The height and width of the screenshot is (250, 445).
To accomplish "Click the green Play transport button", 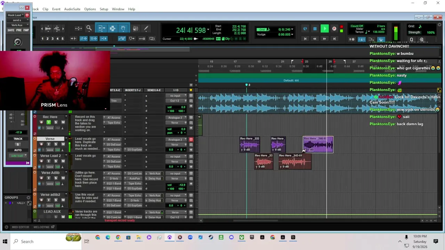I will click(324, 29).
